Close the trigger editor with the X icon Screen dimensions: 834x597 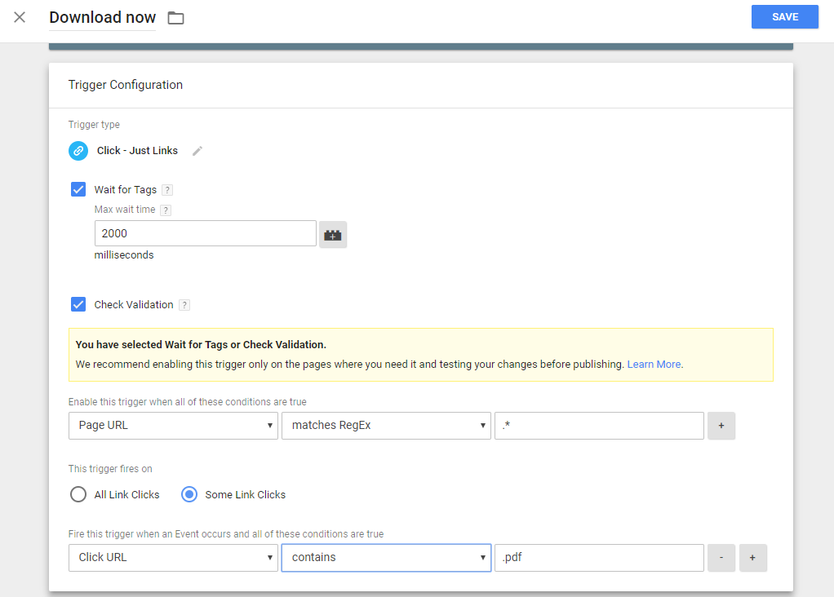pos(20,18)
